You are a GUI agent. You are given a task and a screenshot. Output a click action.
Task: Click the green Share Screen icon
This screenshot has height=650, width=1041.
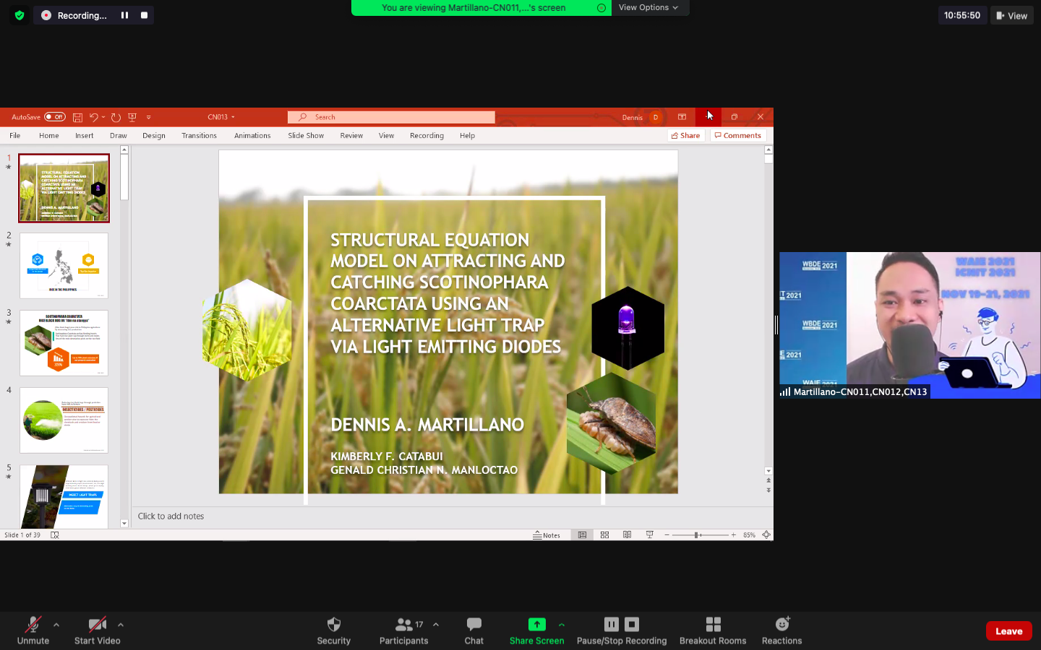[536, 625]
